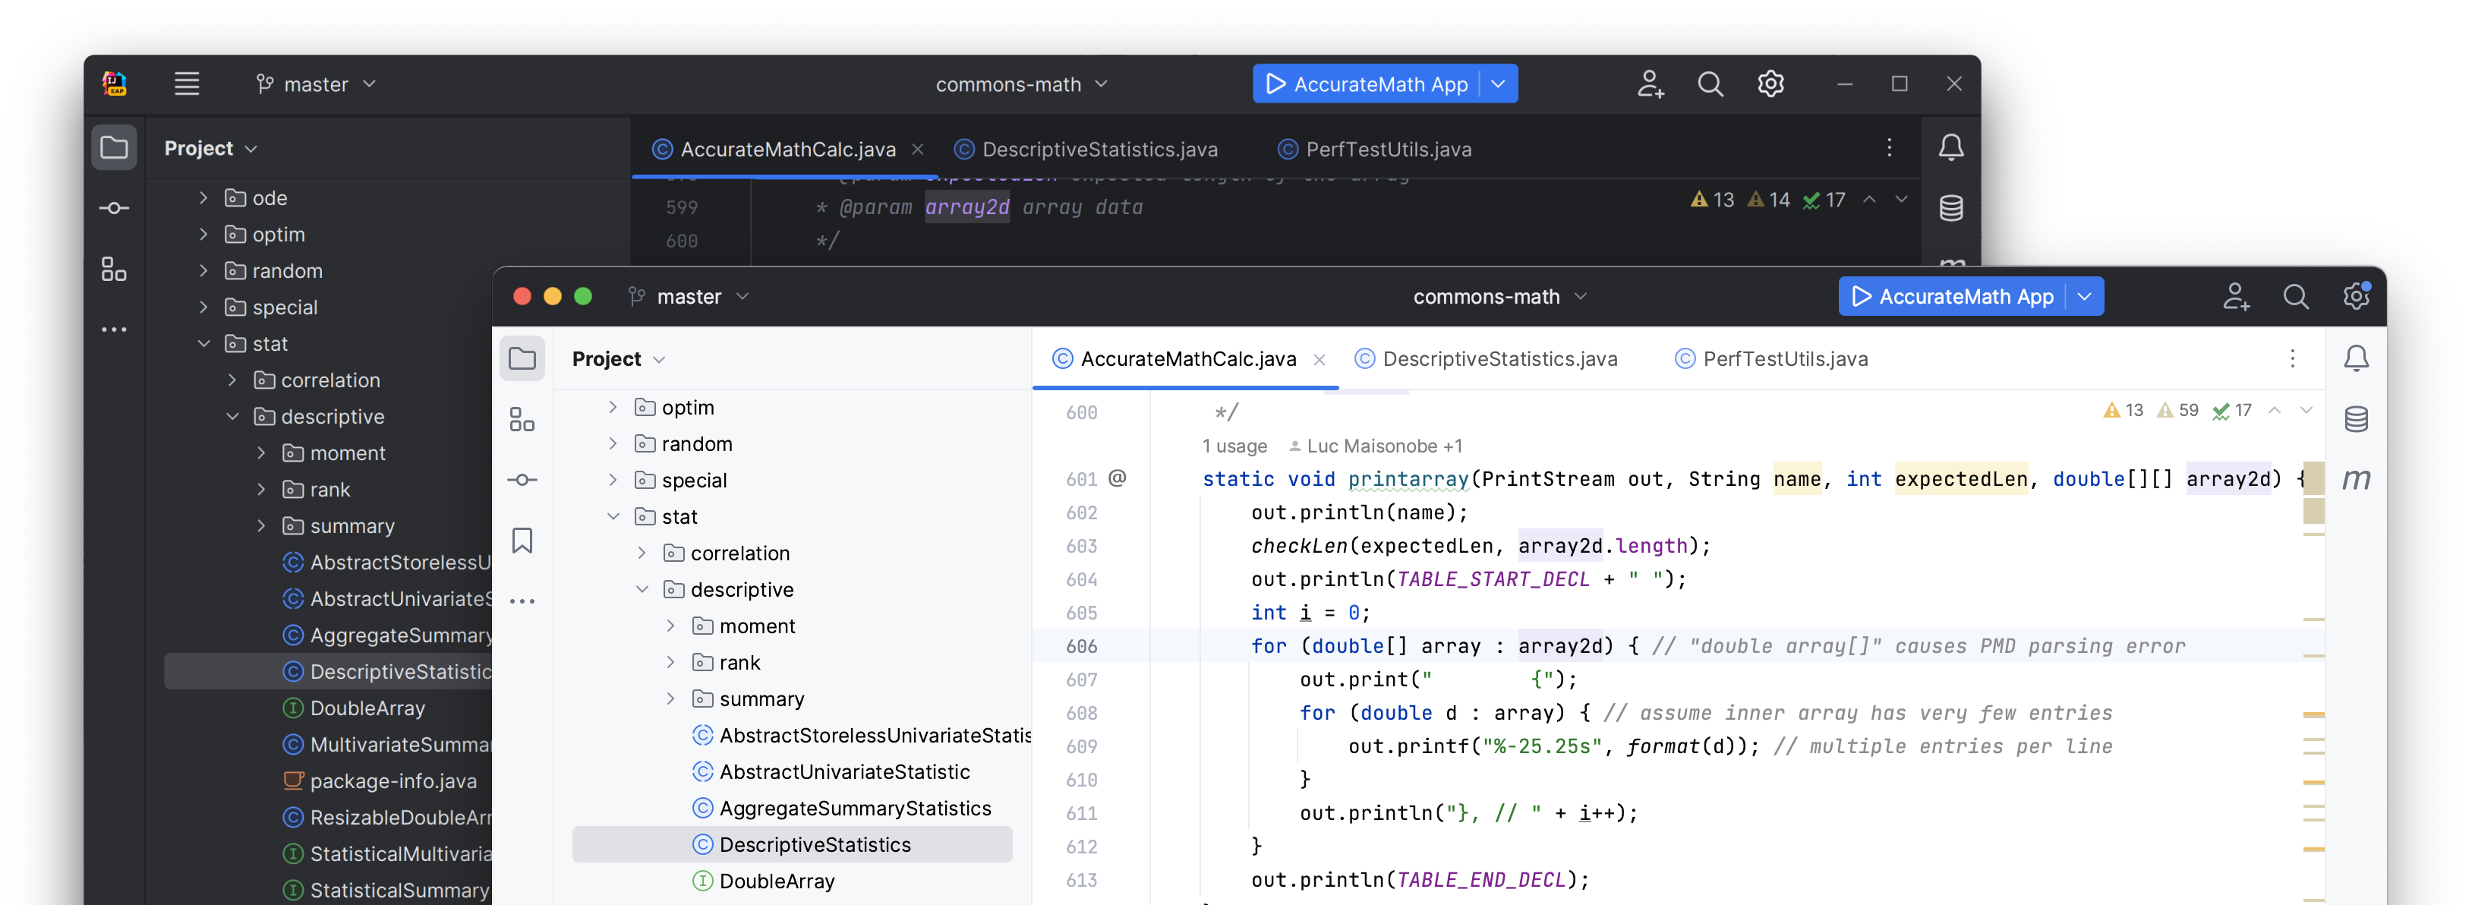This screenshot has height=905, width=2472.
Task: Show Notifications bell in light IDE
Action: point(2356,359)
